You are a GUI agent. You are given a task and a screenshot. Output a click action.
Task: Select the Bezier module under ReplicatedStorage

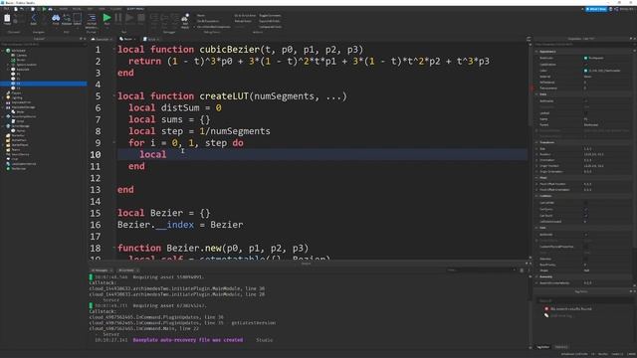coord(20,111)
